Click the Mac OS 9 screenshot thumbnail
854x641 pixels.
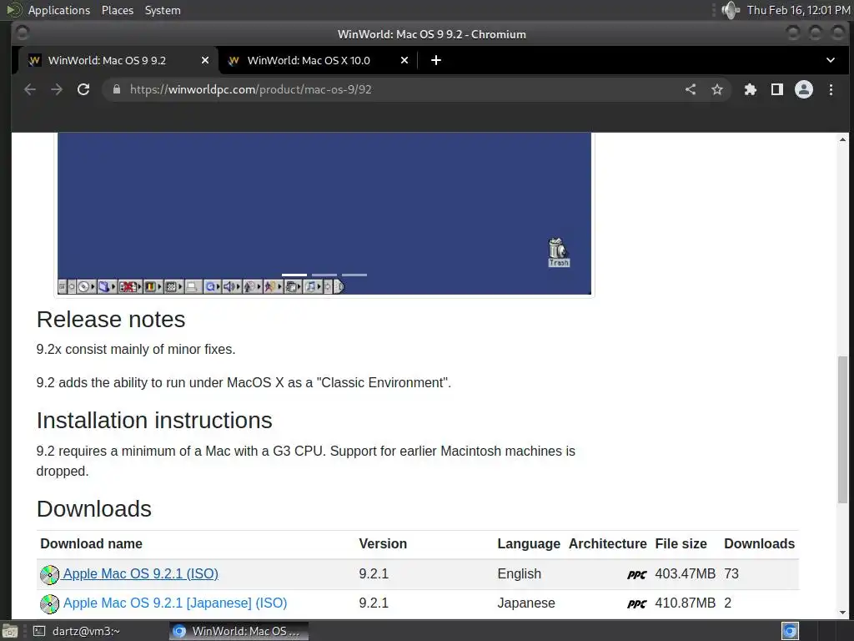coord(324,213)
